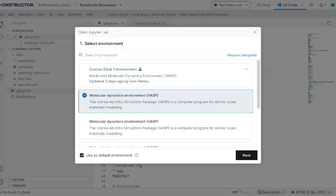Open .gitignore inside .idea folder
The image size is (336, 196).
(x=25, y=67)
